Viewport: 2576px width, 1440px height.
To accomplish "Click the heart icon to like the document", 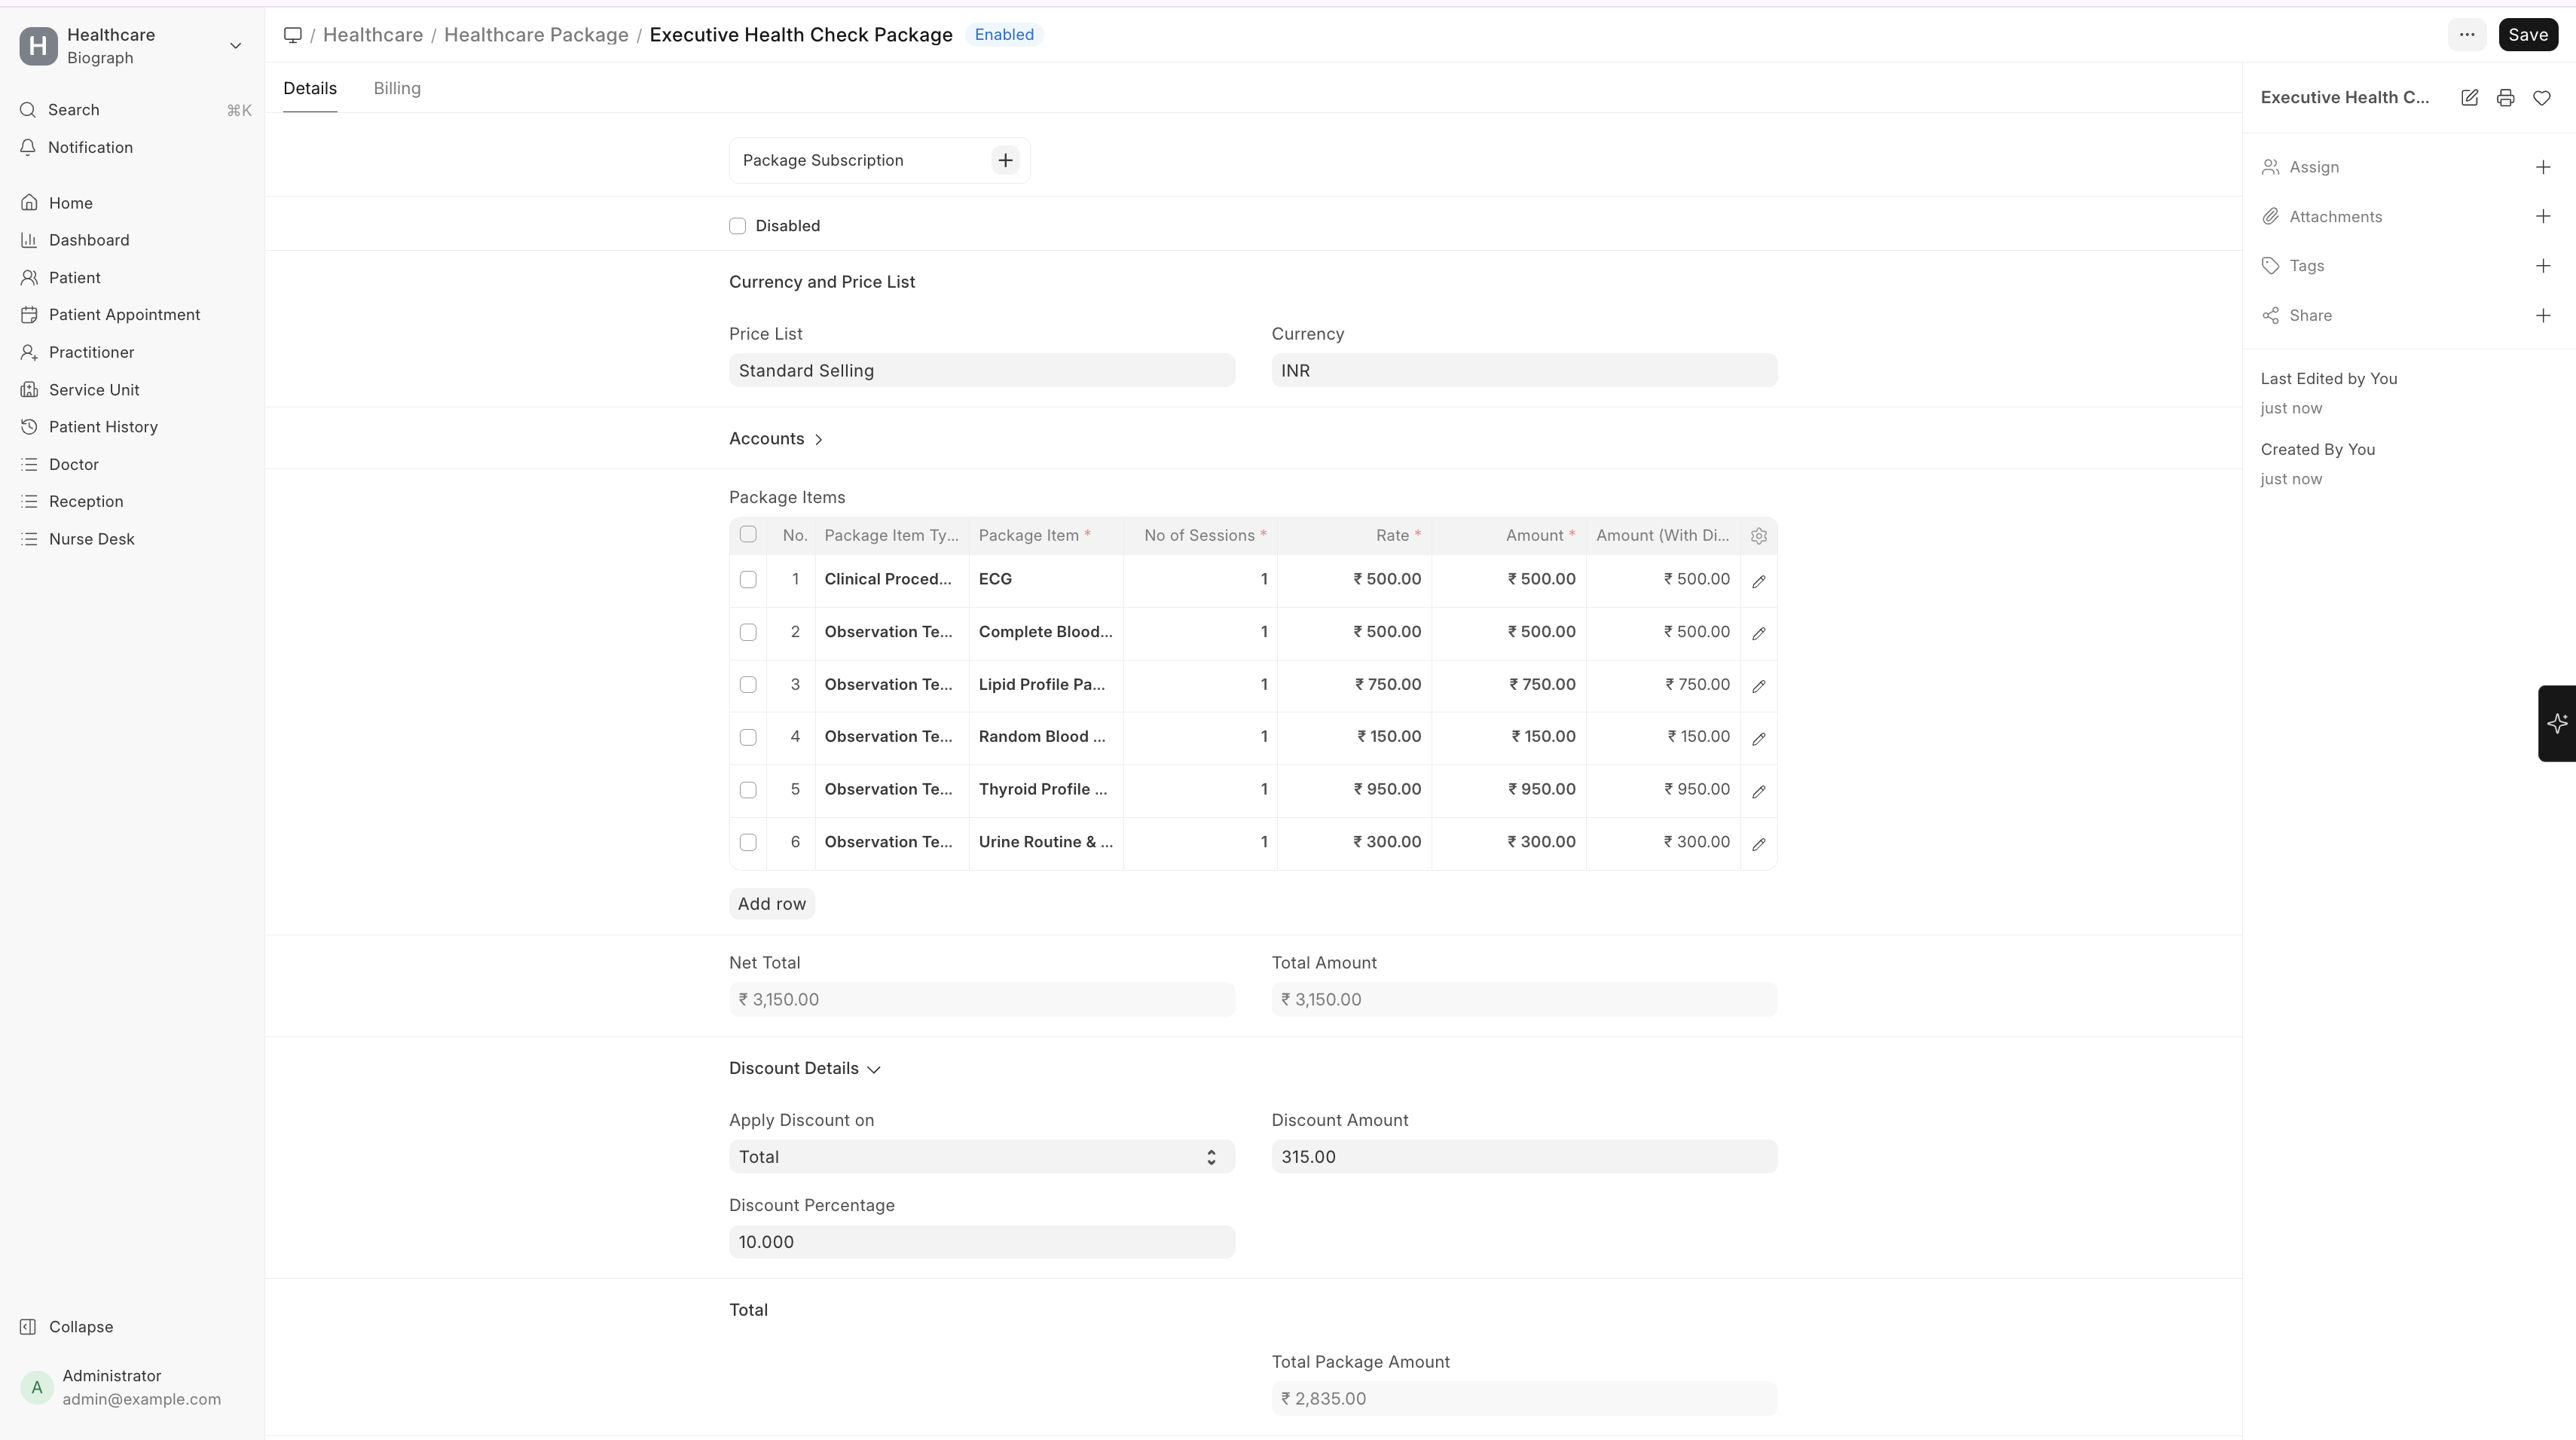I will pyautogui.click(x=2541, y=98).
